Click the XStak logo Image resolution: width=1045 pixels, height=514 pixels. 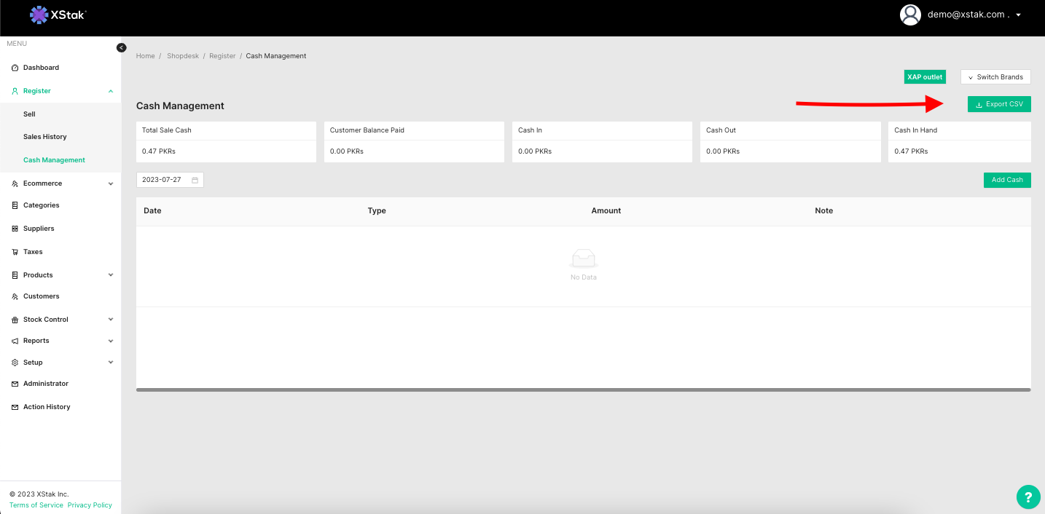(58, 15)
